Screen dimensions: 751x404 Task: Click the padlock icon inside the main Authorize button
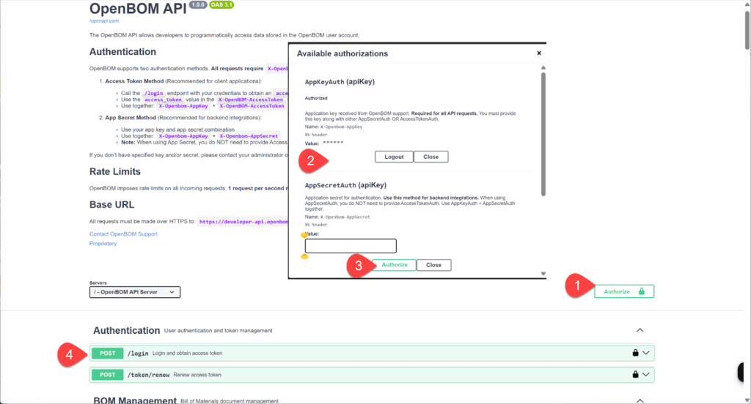[x=642, y=291]
